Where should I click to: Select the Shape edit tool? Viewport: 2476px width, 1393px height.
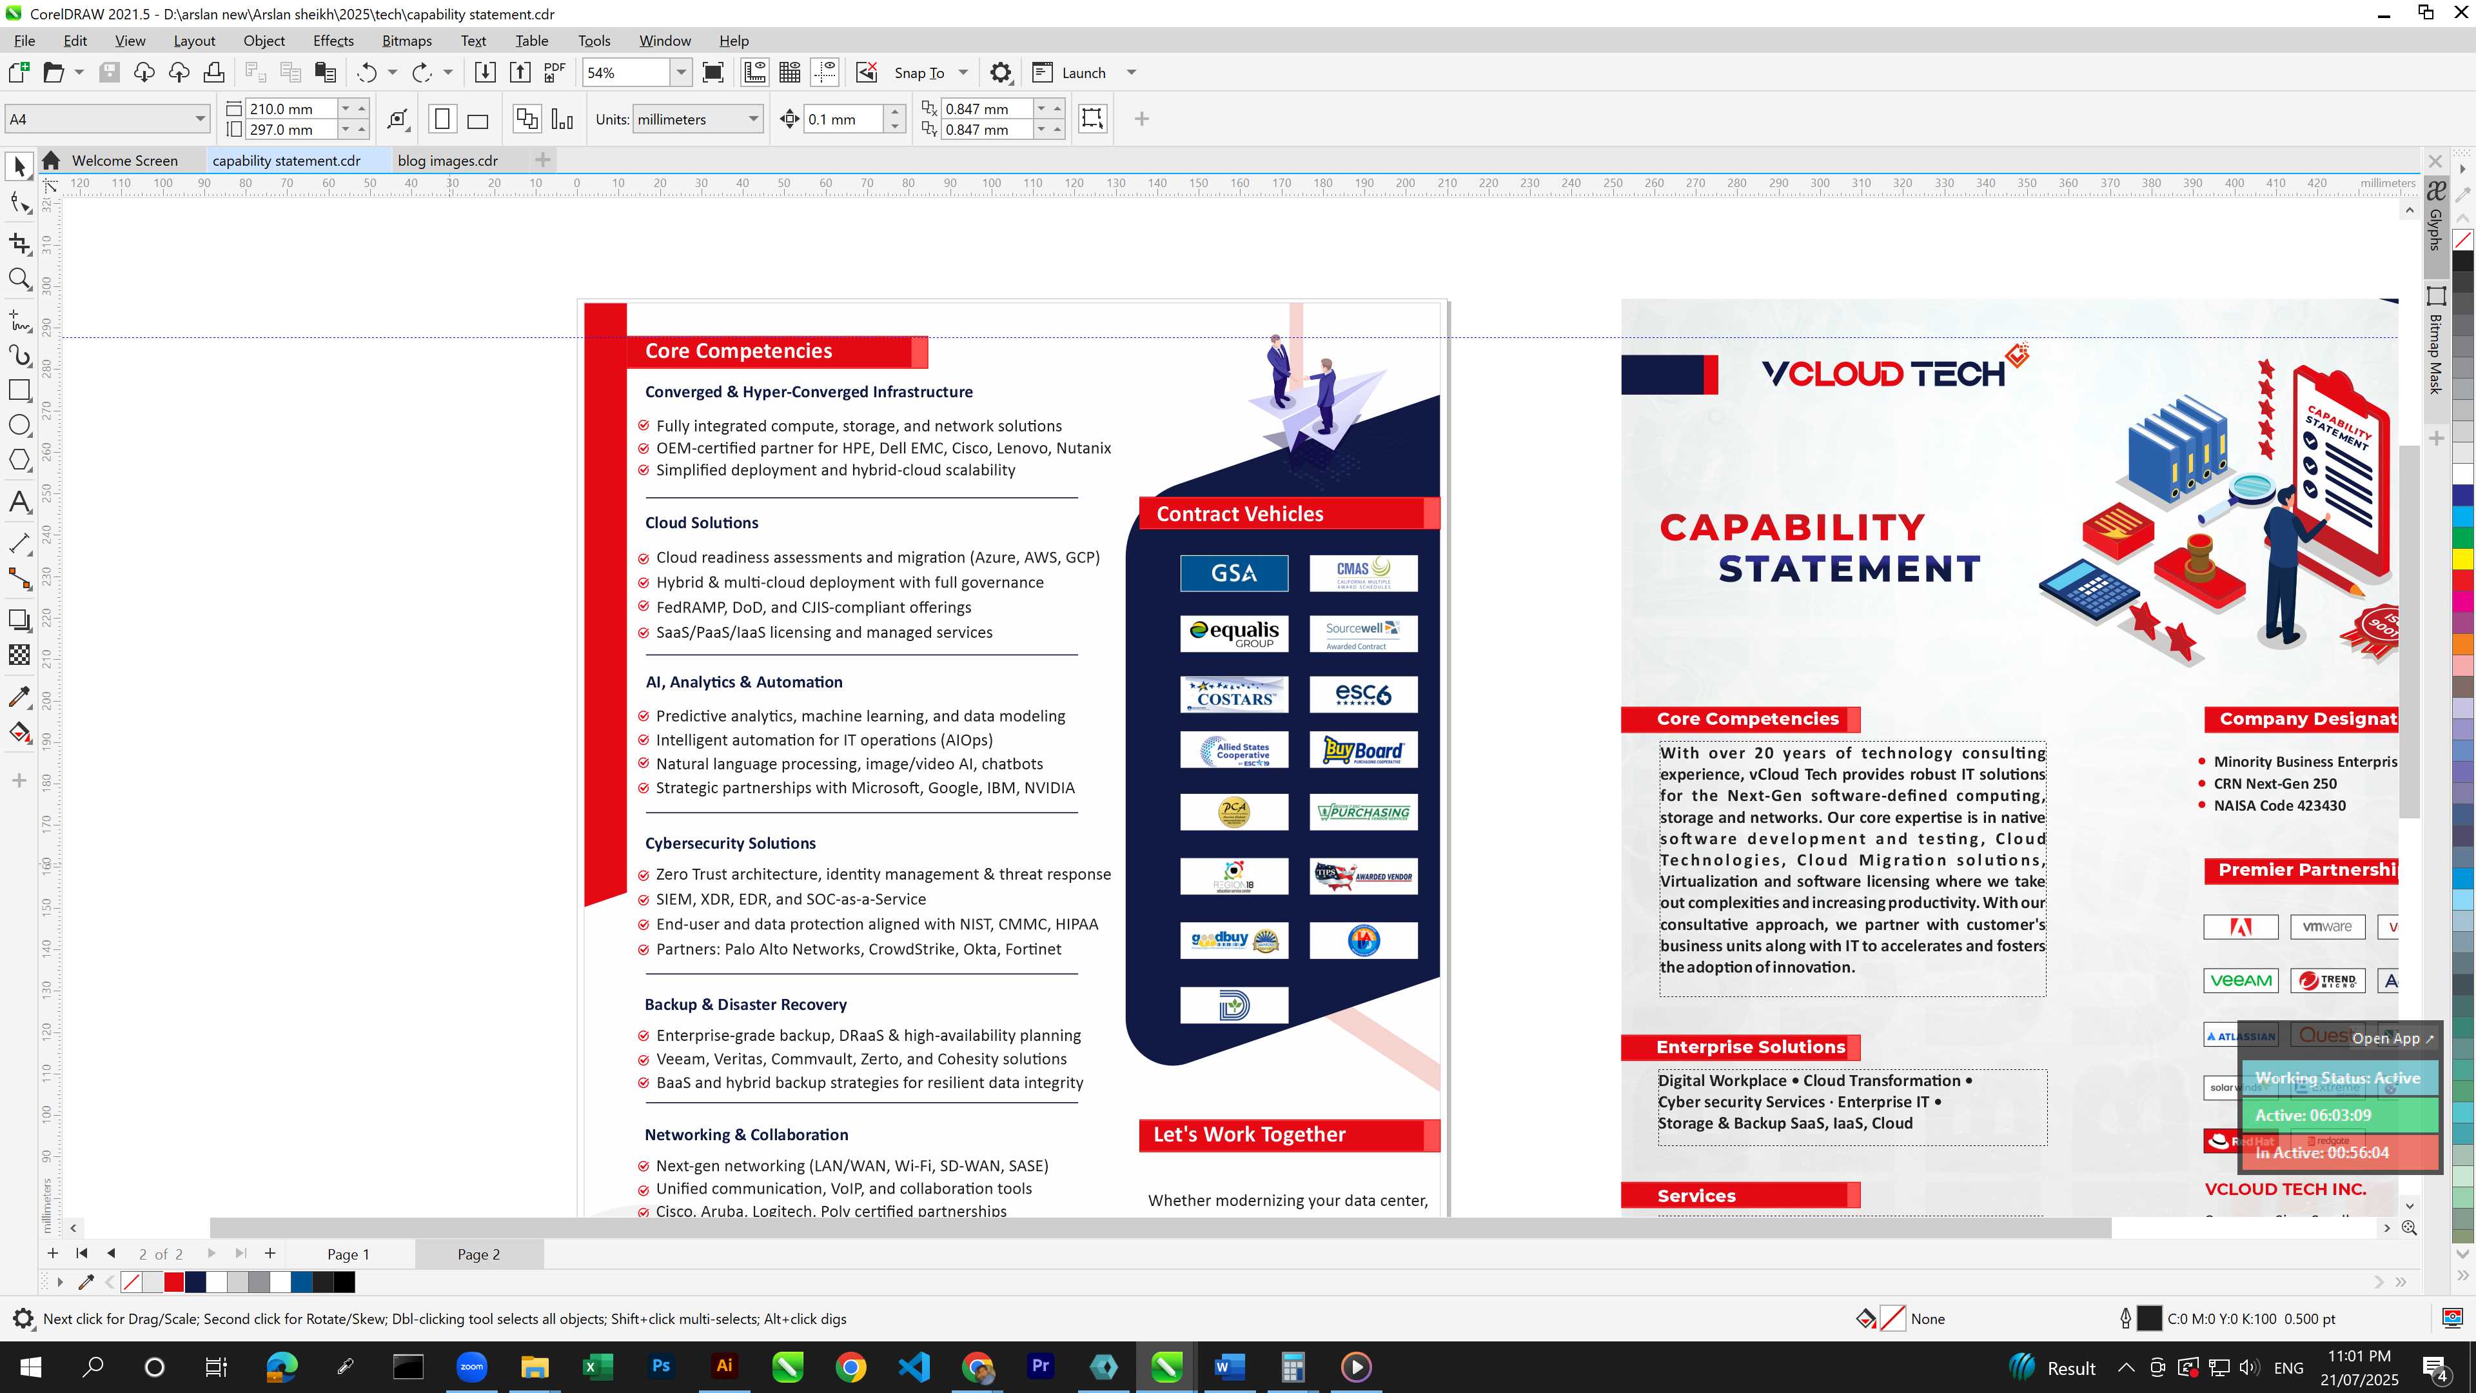(19, 203)
